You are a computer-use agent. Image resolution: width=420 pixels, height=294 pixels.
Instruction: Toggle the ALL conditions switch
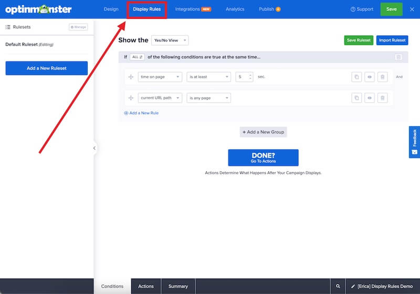[137, 57]
